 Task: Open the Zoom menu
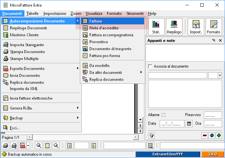click(76, 14)
